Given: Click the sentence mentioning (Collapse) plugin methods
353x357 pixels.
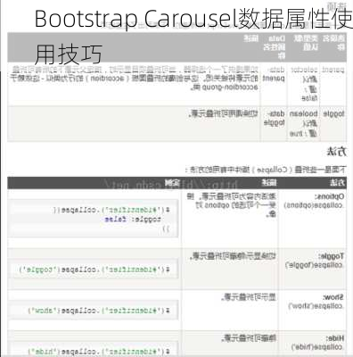Looking at the screenshot, I should (266, 170).
